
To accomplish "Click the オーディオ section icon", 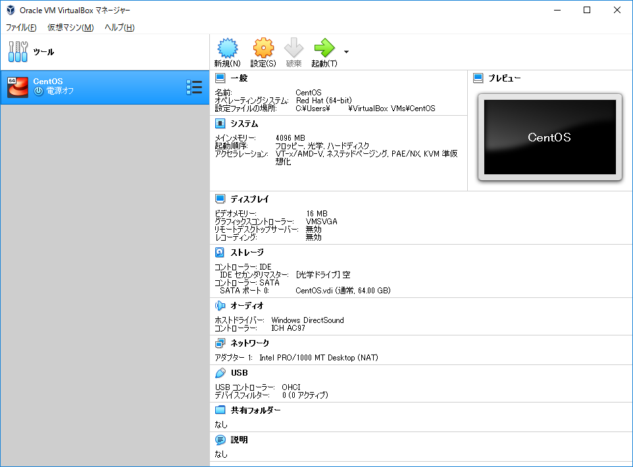I will point(218,305).
